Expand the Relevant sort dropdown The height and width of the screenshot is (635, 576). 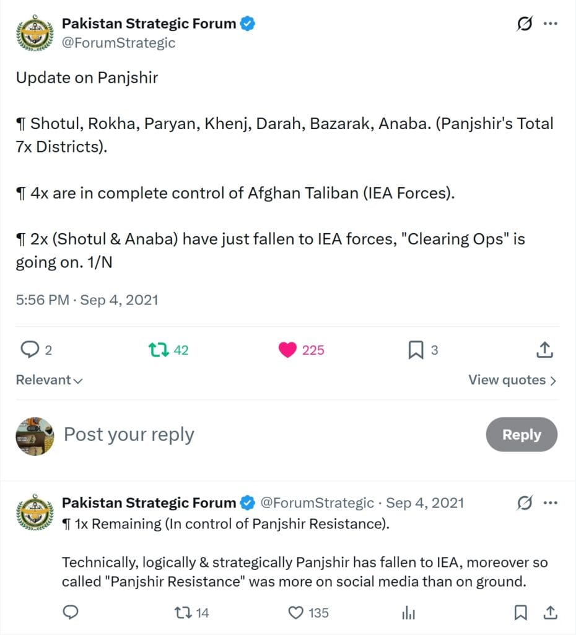(49, 380)
